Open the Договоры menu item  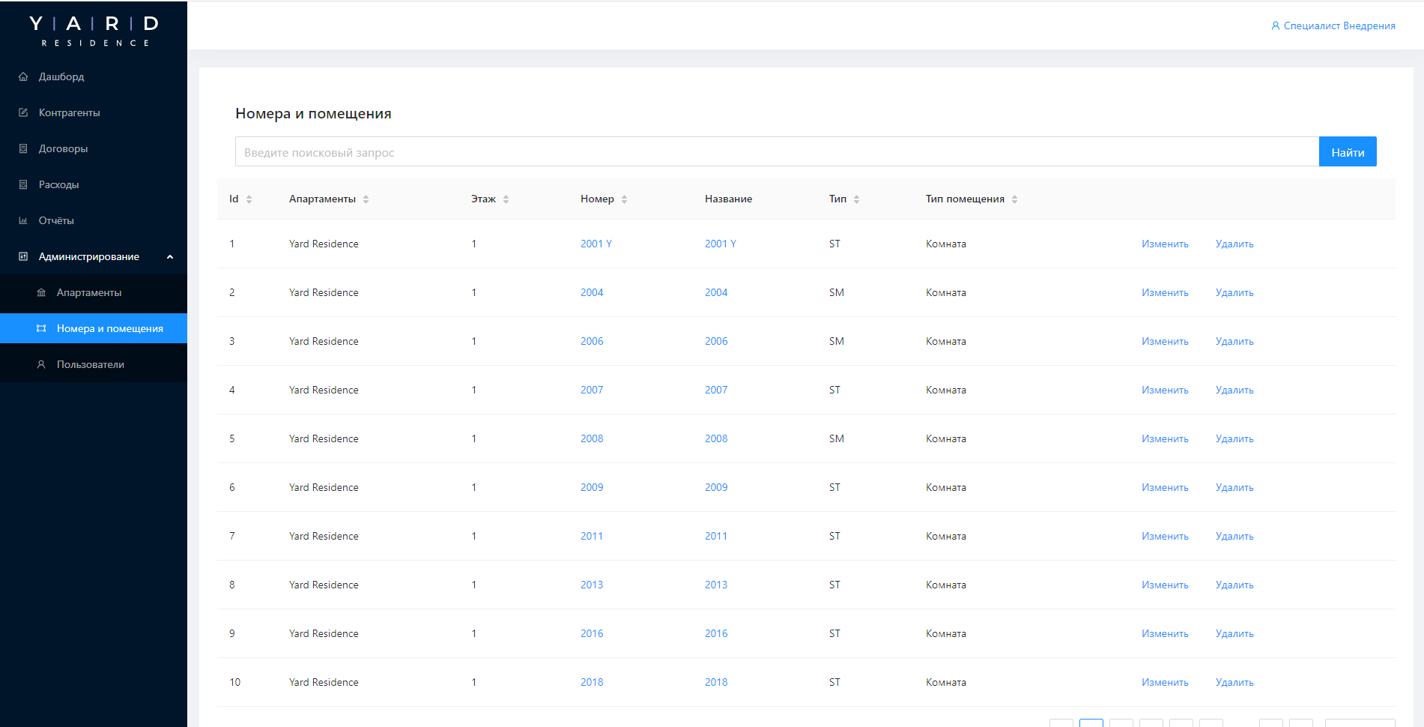pyautogui.click(x=63, y=148)
